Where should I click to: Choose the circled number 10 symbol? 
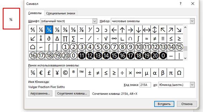(139, 47)
